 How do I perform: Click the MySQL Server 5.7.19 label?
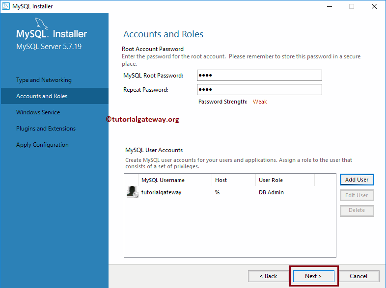pos(49,47)
